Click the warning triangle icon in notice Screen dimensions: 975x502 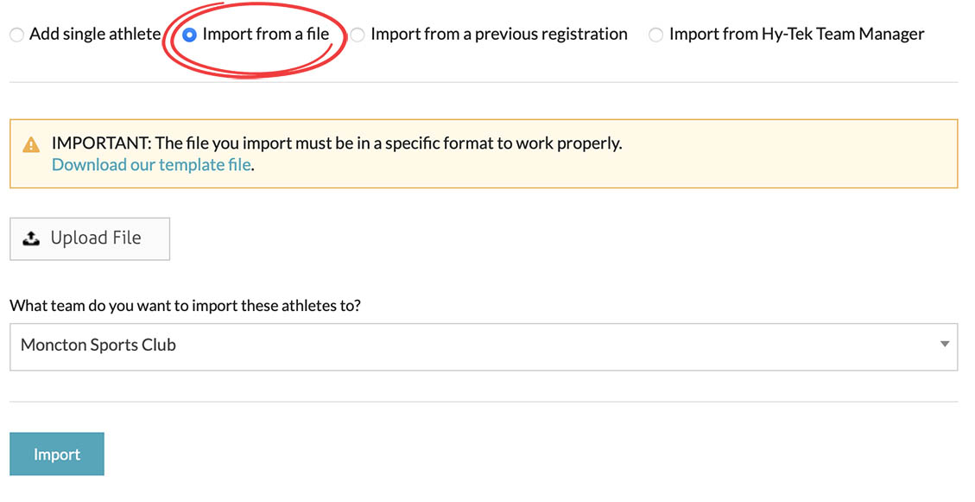pos(31,144)
